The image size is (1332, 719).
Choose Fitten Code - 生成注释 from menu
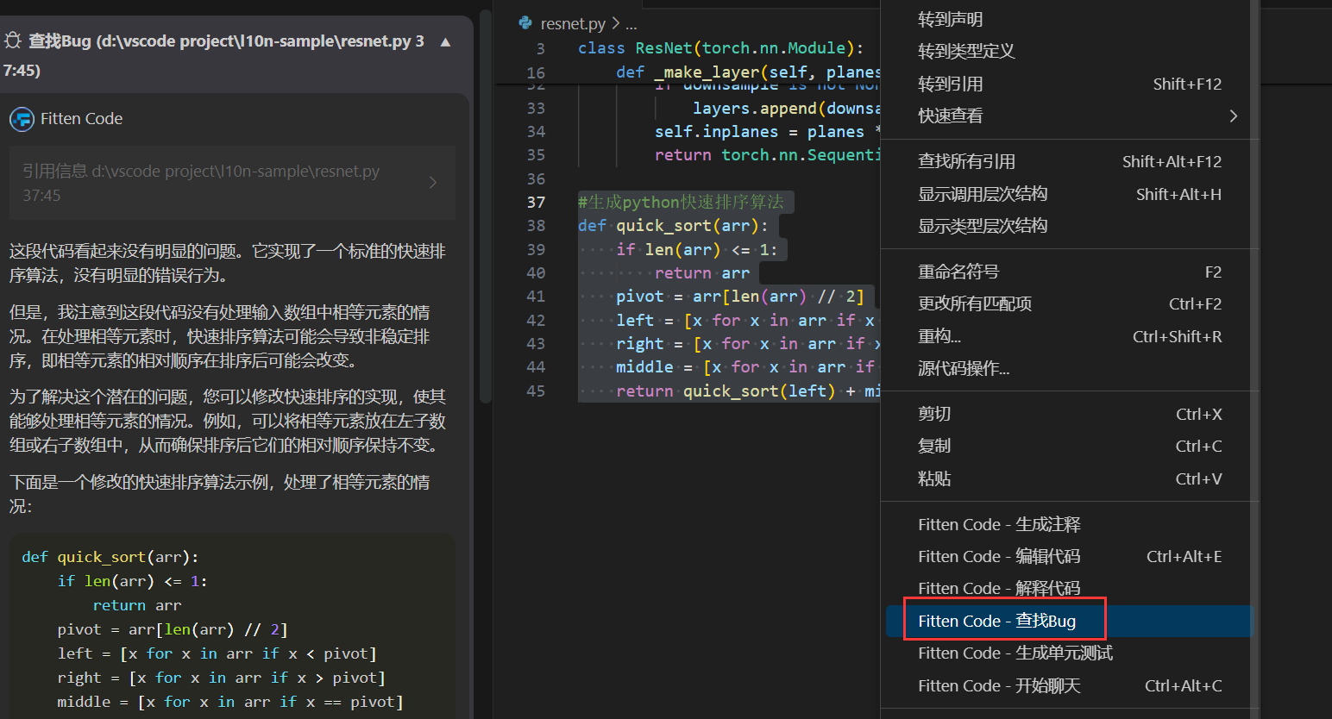999,524
